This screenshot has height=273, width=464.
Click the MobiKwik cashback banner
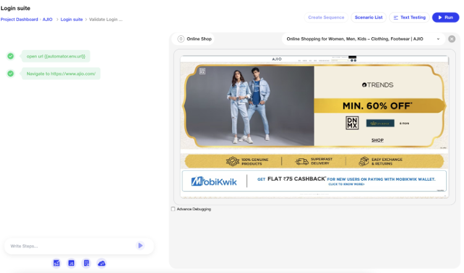[314, 181]
